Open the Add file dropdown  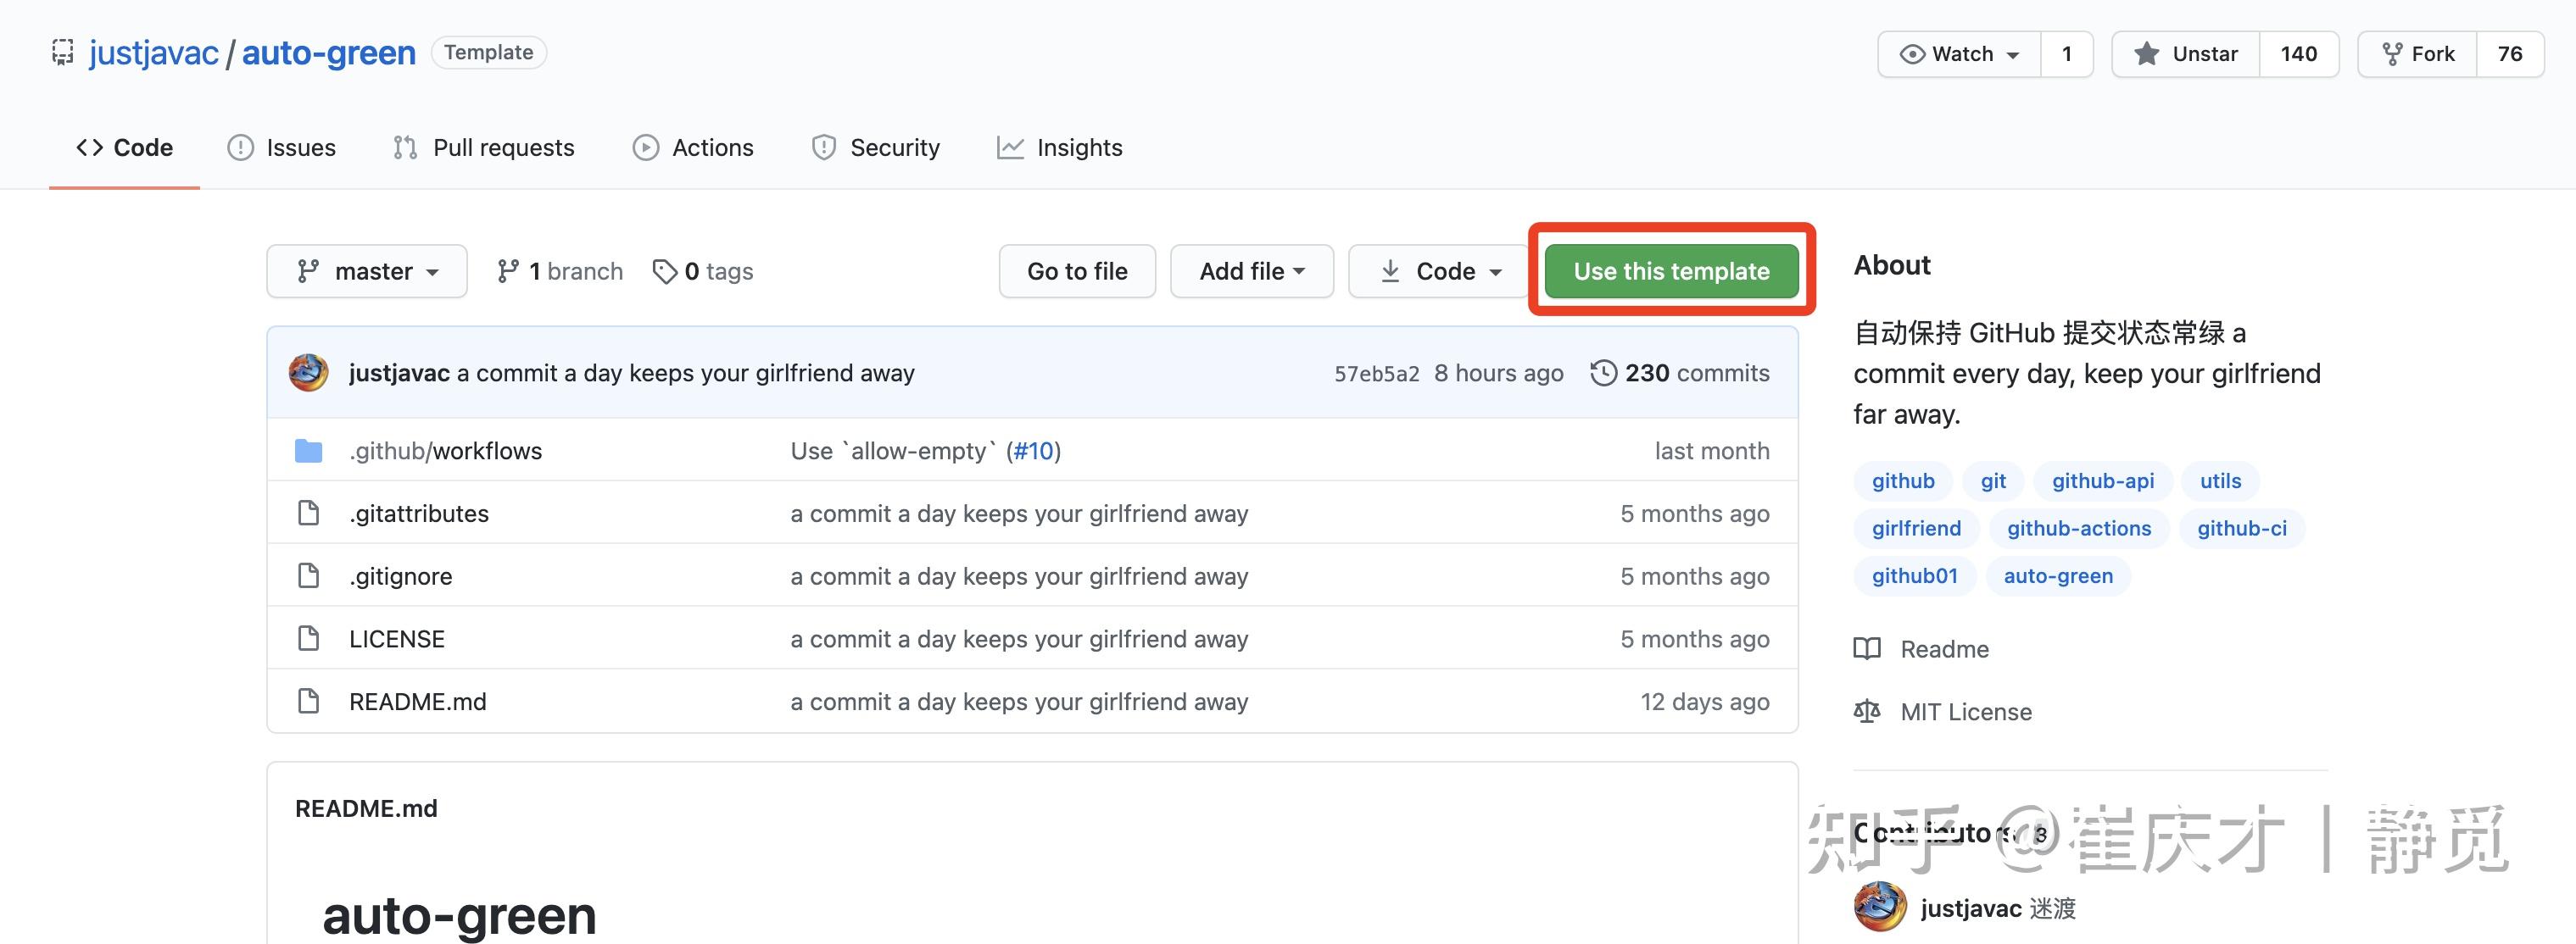click(x=1251, y=270)
